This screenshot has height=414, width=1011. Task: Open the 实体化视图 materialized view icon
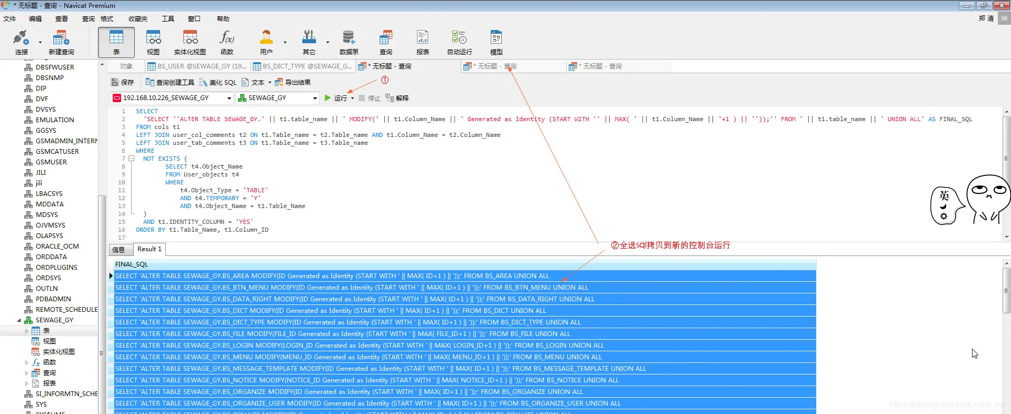point(190,42)
